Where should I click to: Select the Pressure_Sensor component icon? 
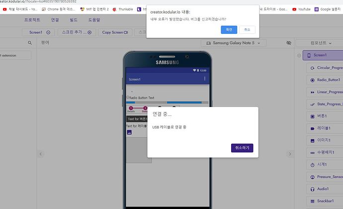point(312,177)
